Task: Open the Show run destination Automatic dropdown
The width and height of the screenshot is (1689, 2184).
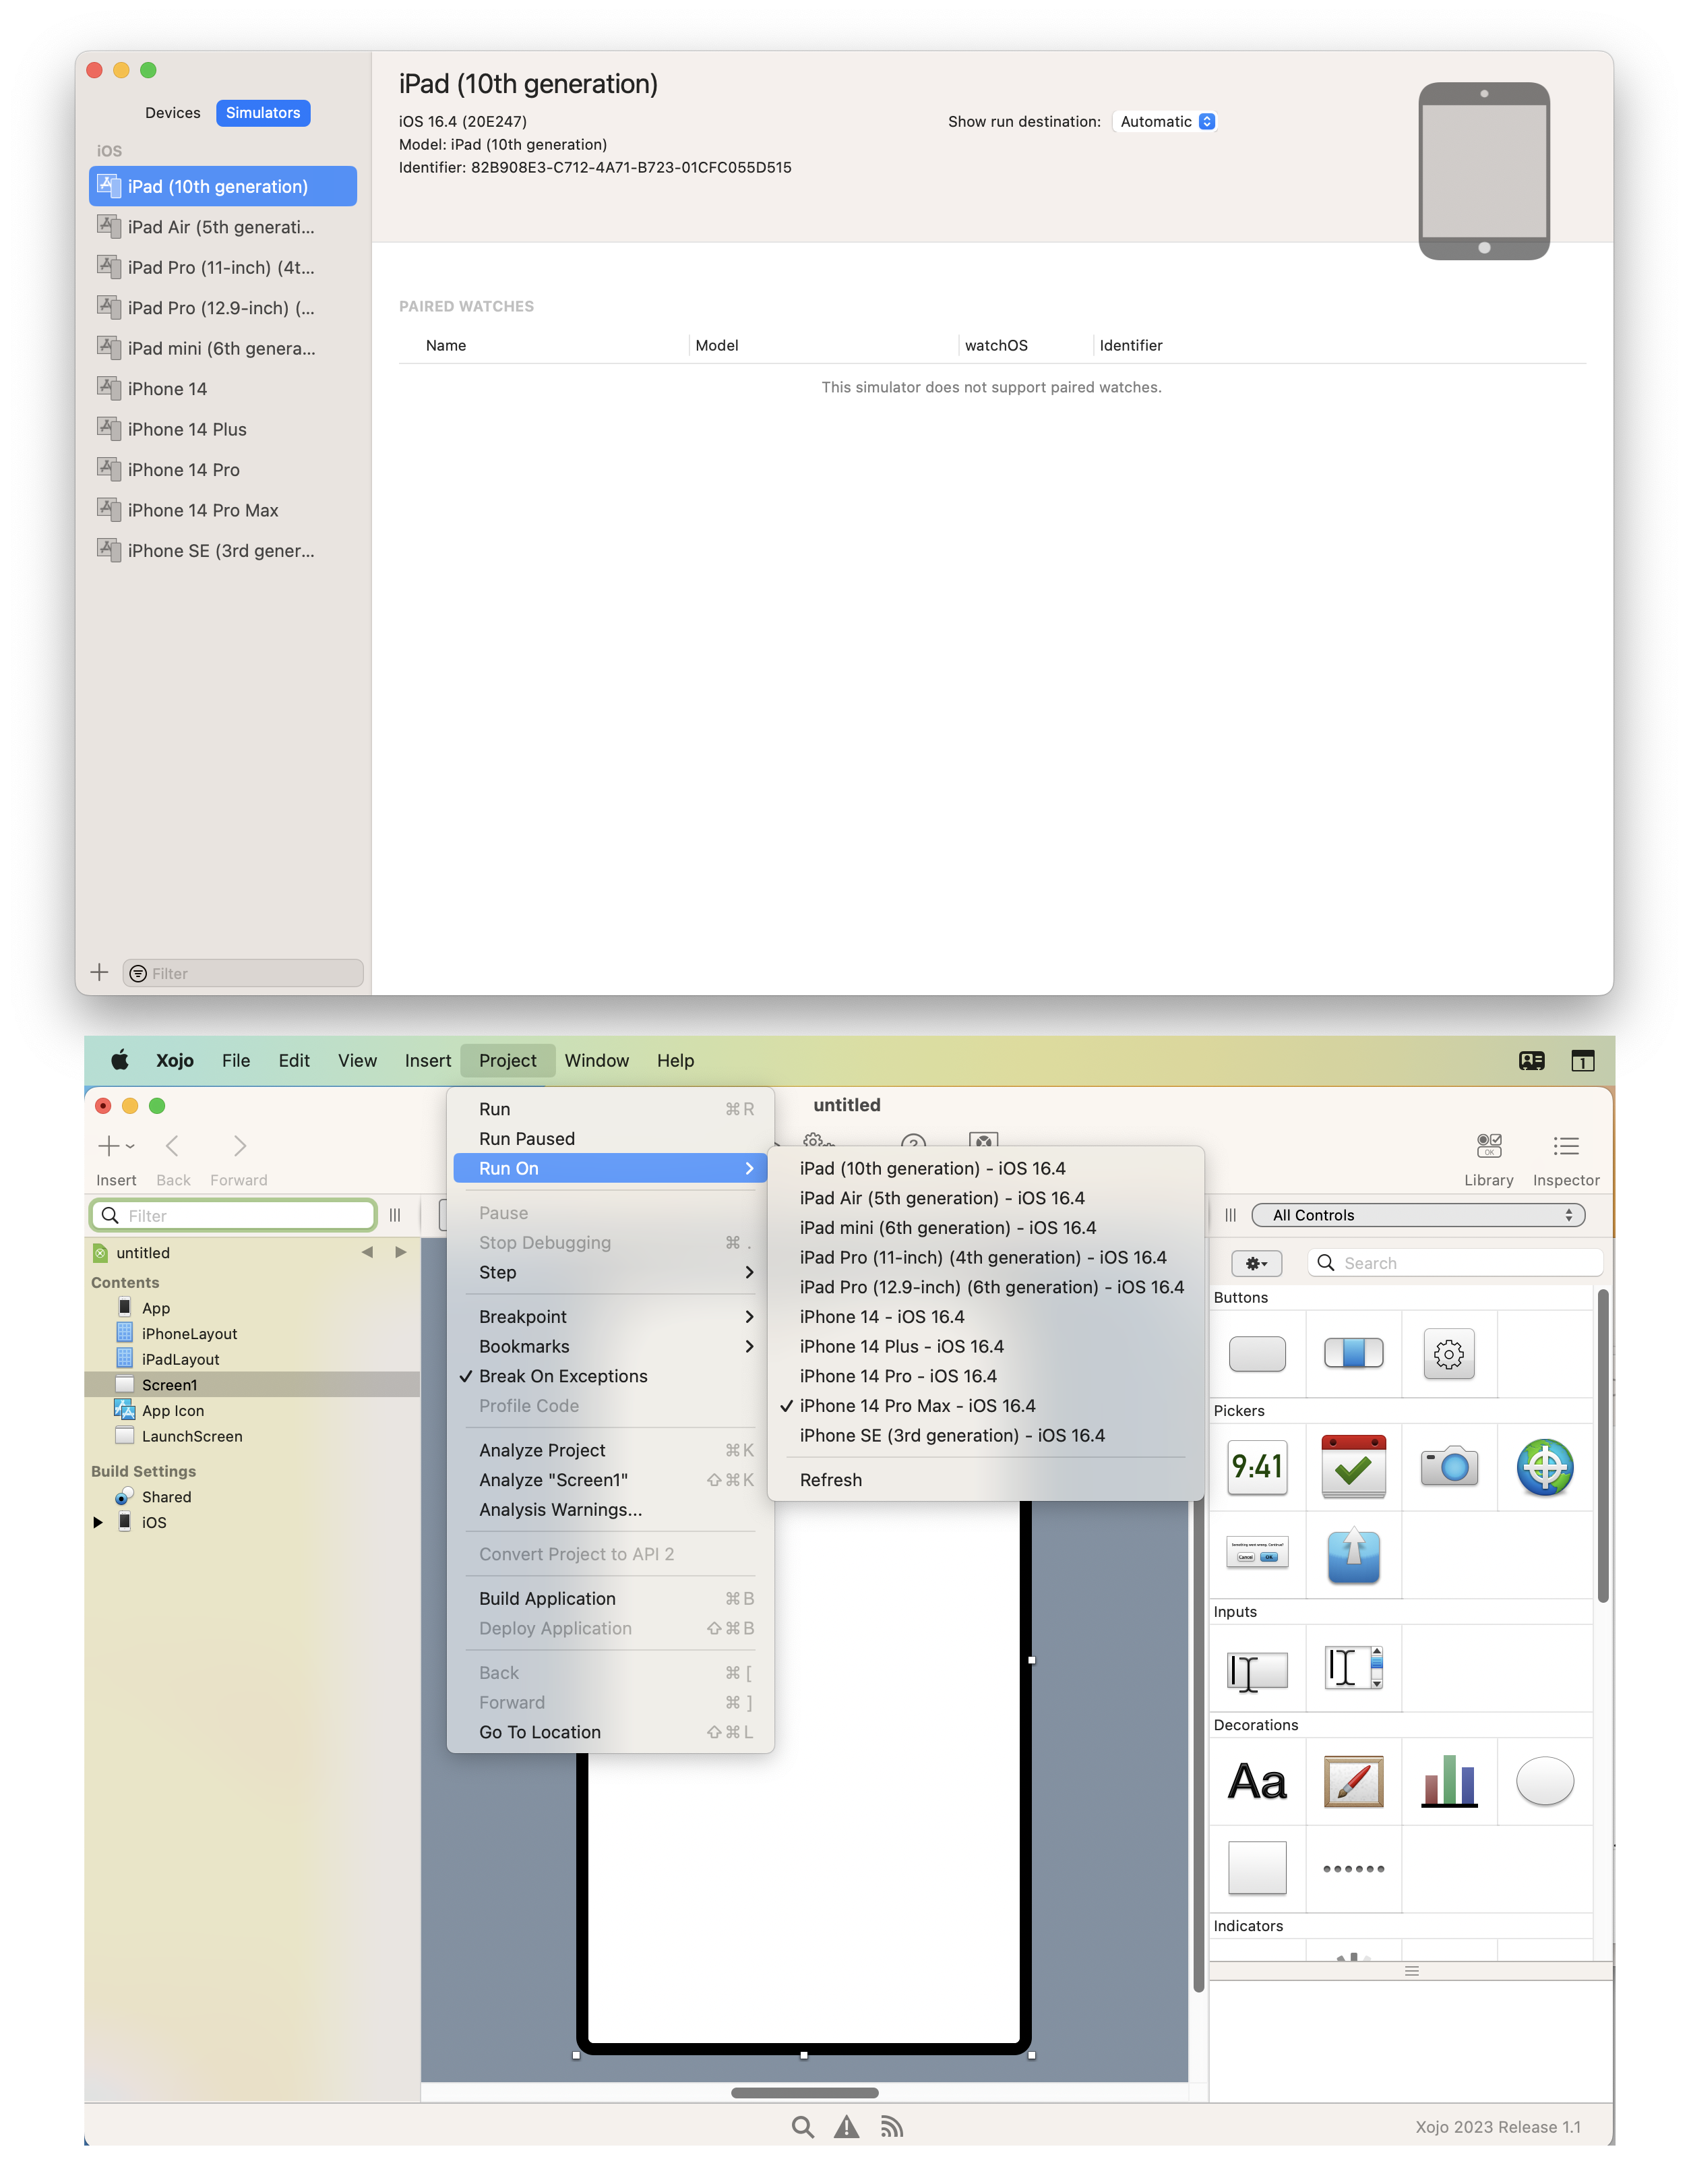Action: click(1166, 121)
